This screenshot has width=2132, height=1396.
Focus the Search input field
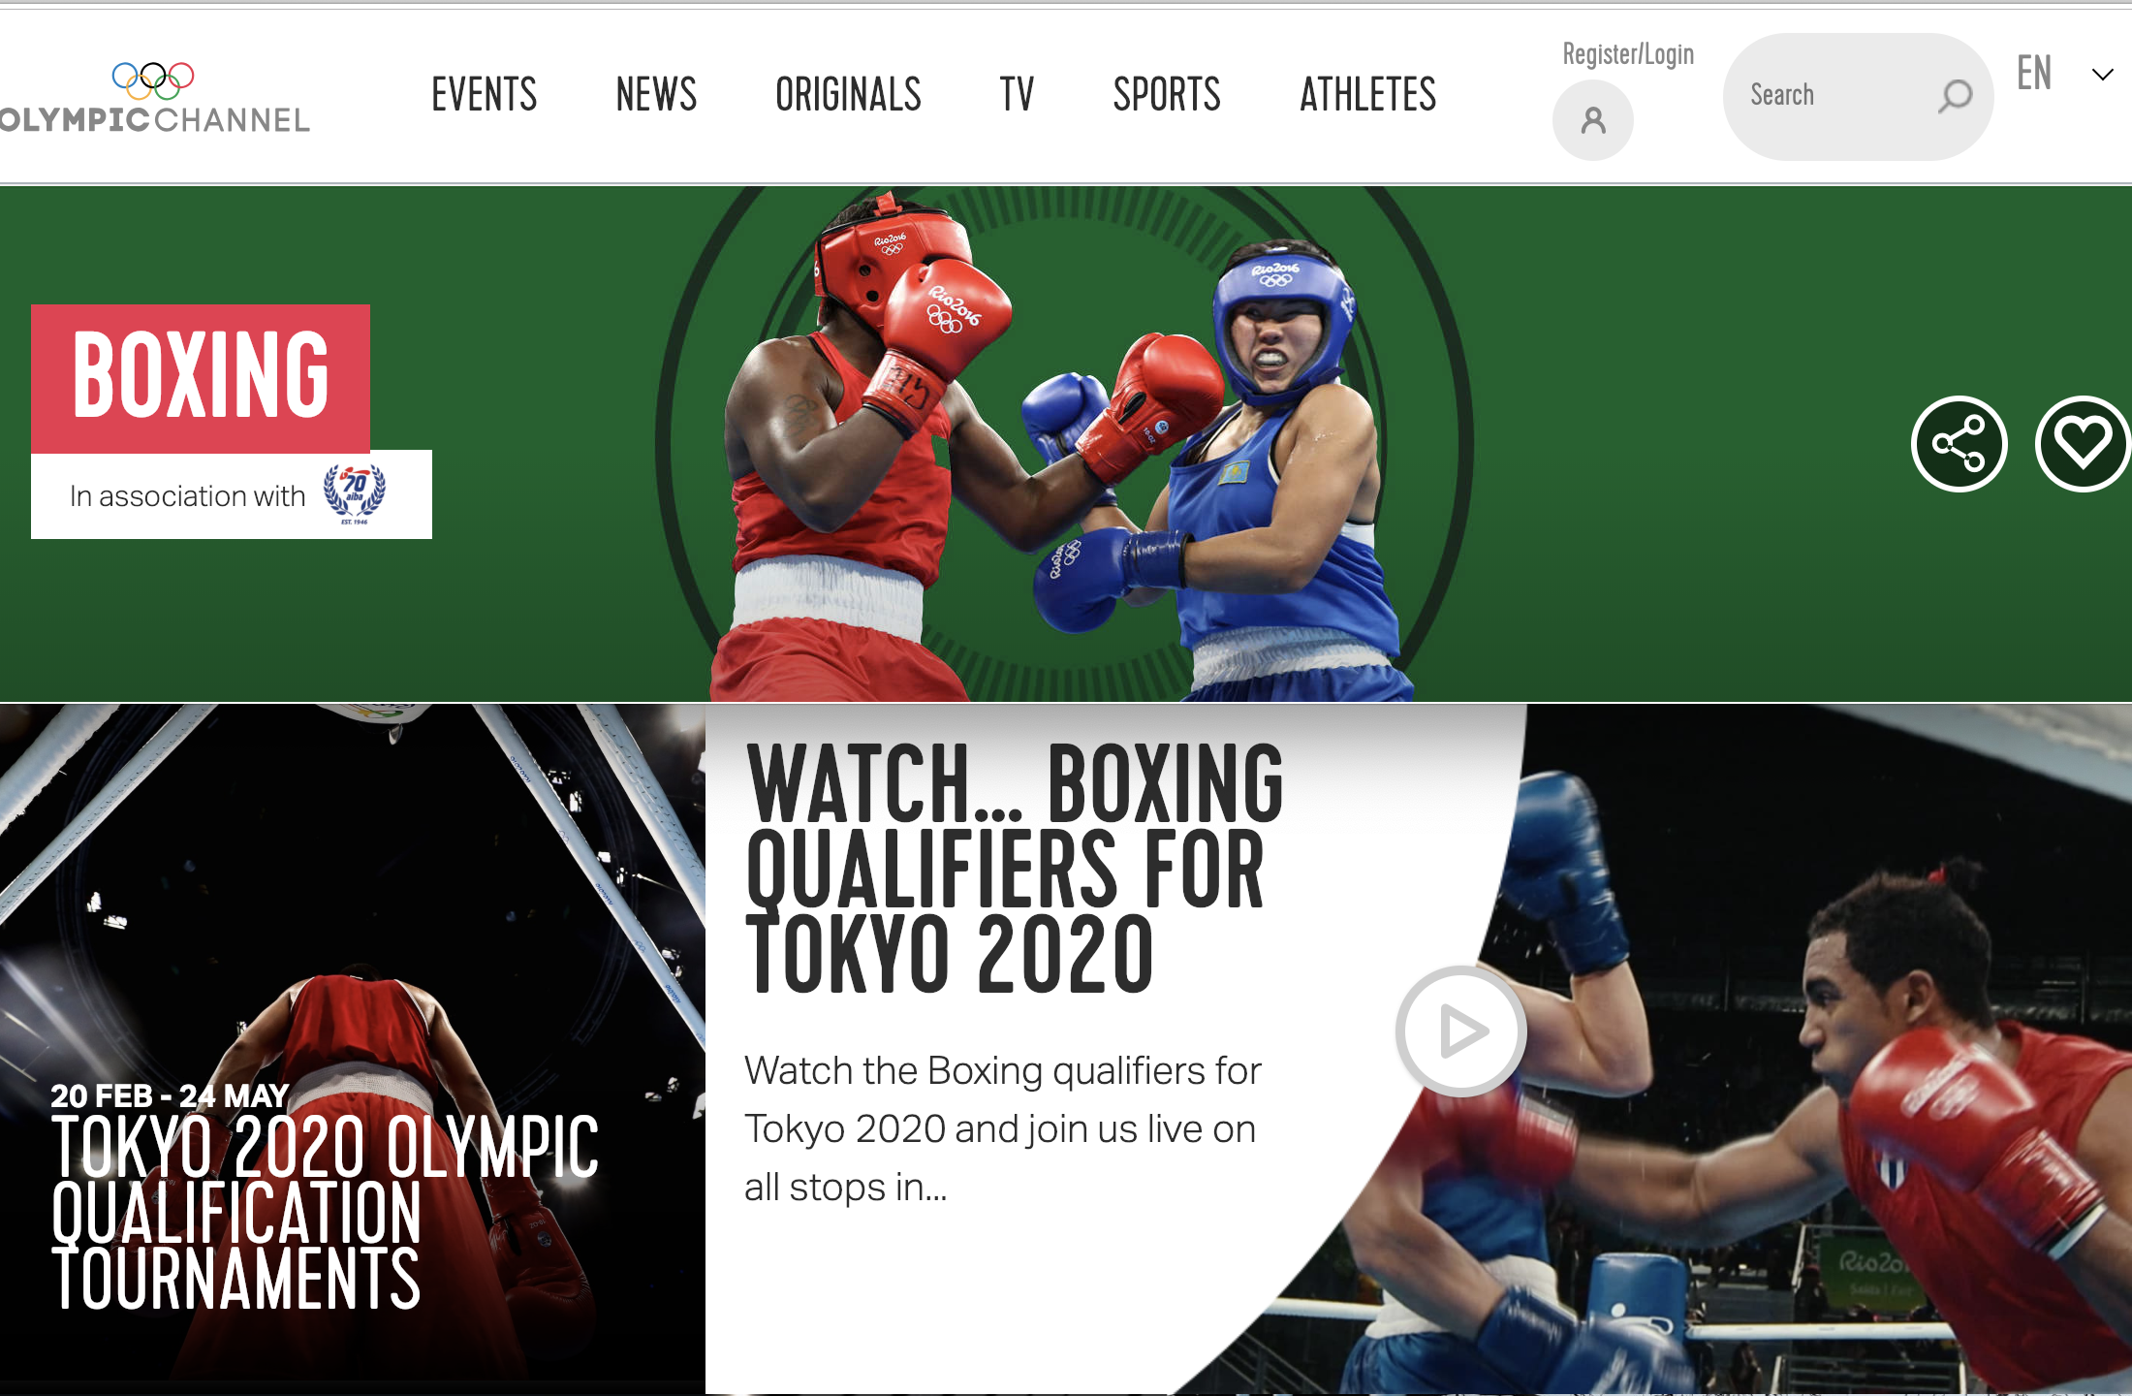1858,97
